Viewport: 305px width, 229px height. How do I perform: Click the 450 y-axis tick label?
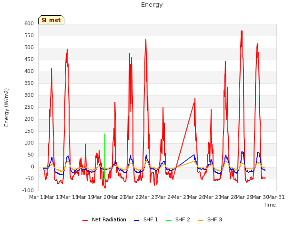29,60
